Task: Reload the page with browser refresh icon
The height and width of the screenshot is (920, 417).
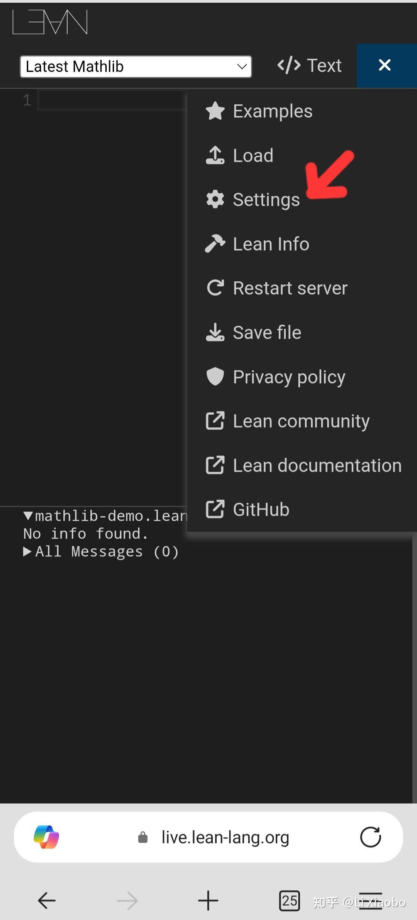Action: (x=370, y=837)
